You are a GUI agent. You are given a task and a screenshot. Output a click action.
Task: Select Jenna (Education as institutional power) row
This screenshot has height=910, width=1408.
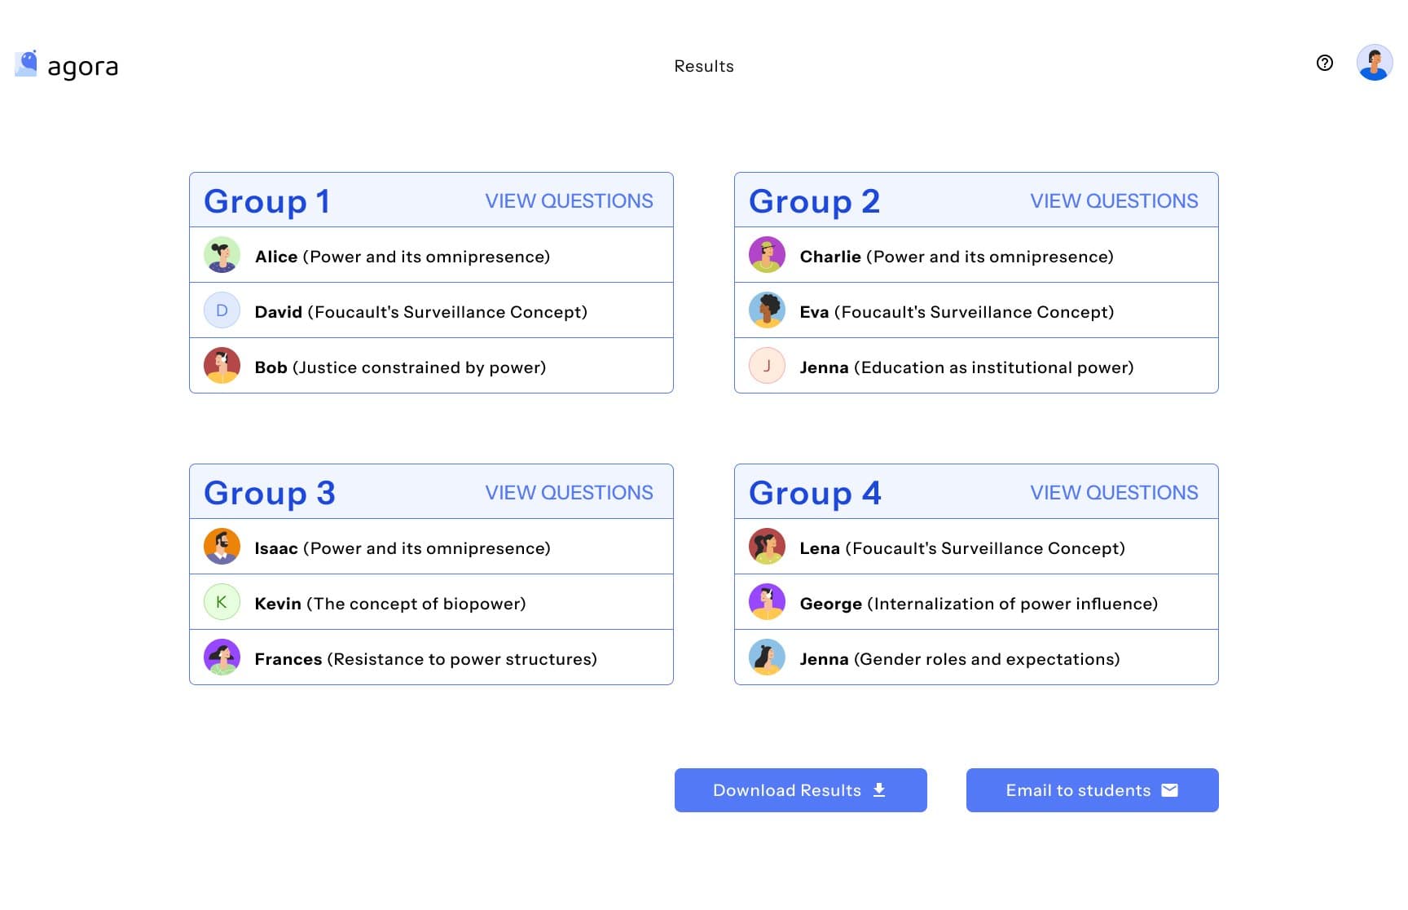[976, 366]
